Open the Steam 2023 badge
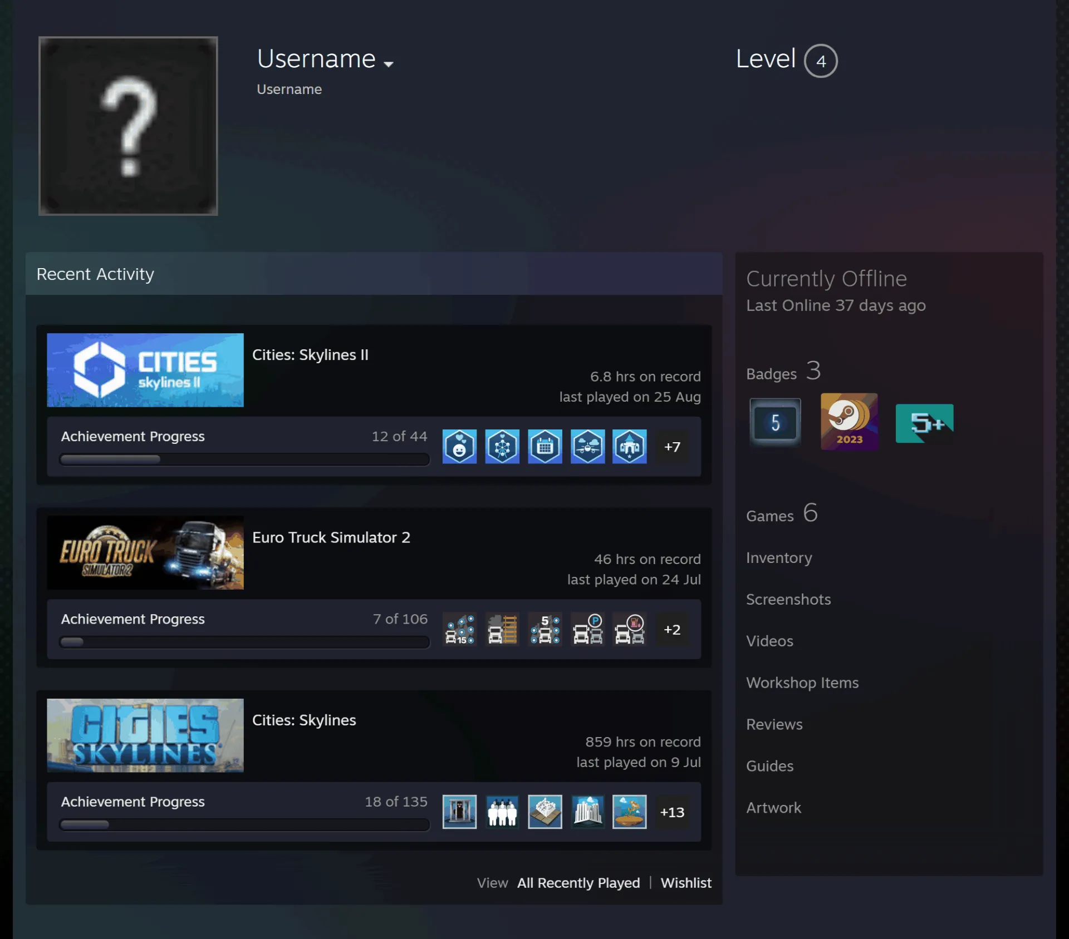The width and height of the screenshot is (1069, 939). pos(849,421)
